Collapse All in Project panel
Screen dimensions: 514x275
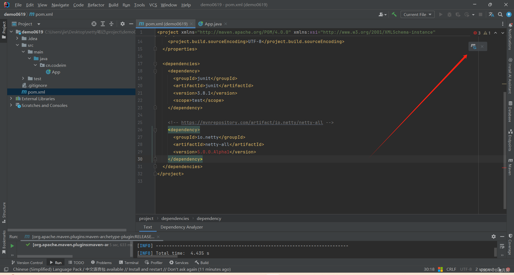[111, 24]
